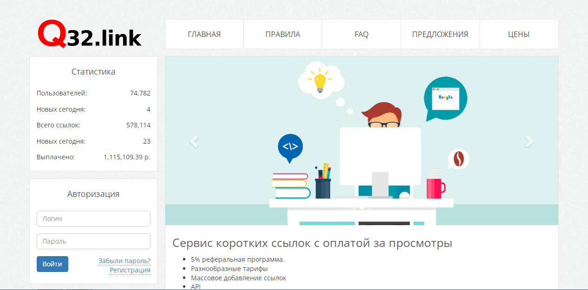Select the first carousel indicator dot
588x290 pixels.
tap(354, 207)
